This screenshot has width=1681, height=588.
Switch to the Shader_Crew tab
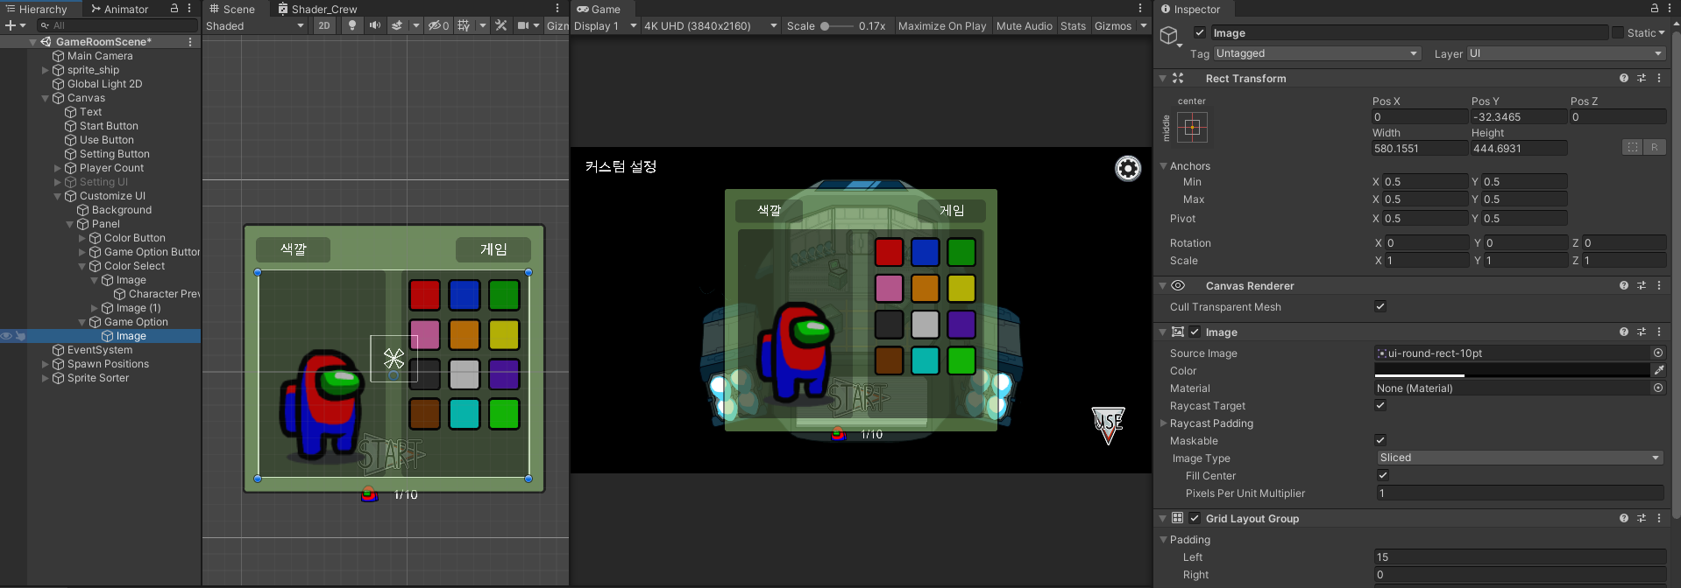click(317, 9)
